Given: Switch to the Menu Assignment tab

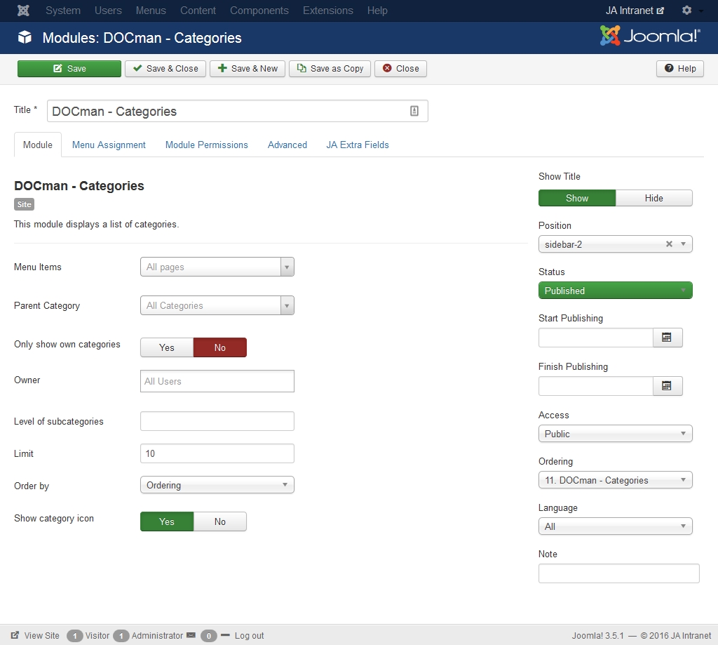Looking at the screenshot, I should click(x=109, y=145).
